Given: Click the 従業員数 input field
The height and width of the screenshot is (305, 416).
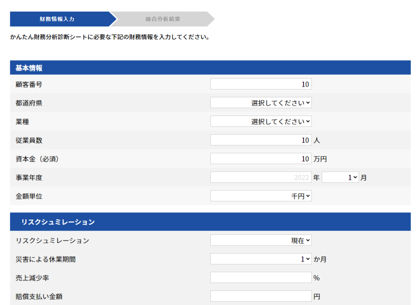Looking at the screenshot, I should coord(261,140).
